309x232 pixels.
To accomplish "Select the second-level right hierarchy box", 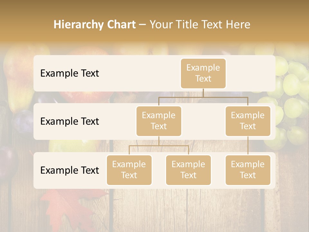I will [x=248, y=121].
